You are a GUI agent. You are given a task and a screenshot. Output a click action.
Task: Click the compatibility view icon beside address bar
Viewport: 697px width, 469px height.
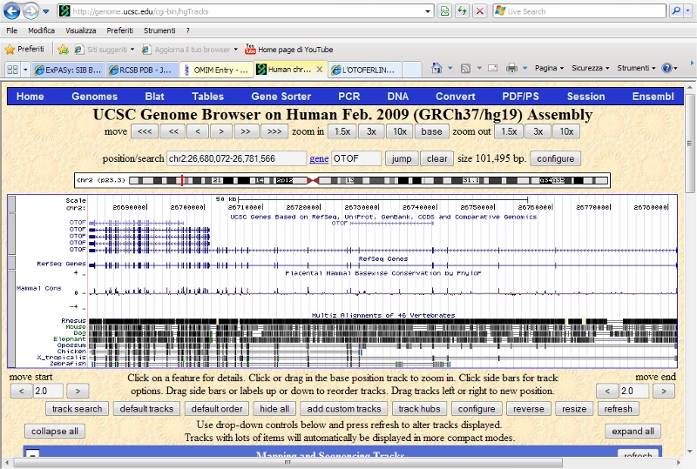coord(444,11)
